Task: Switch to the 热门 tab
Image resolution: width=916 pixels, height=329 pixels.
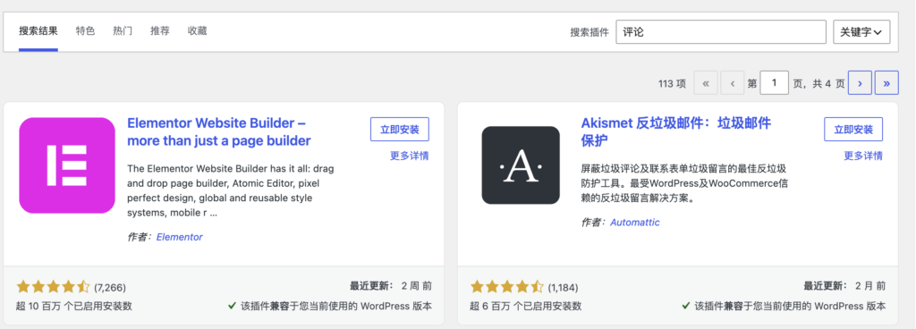Action: click(x=123, y=31)
